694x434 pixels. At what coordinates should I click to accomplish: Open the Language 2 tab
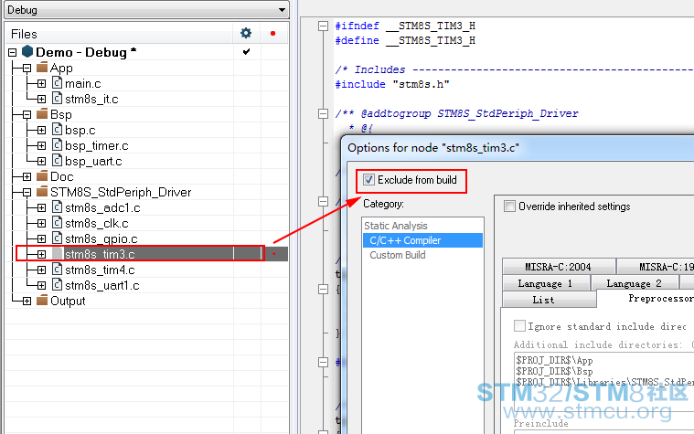click(635, 283)
